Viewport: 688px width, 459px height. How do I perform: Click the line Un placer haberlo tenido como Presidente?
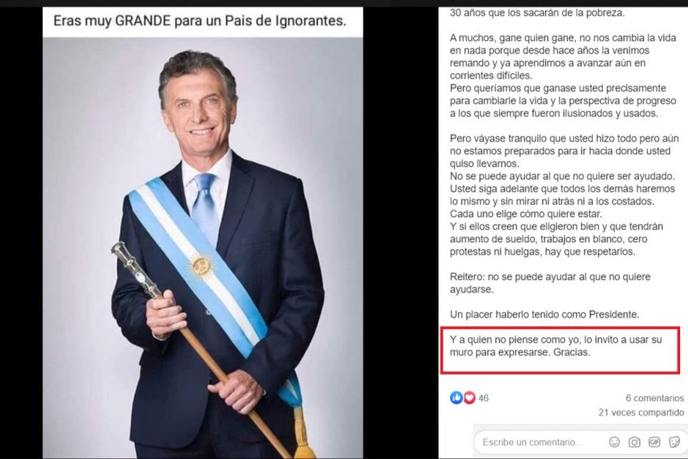click(x=544, y=314)
